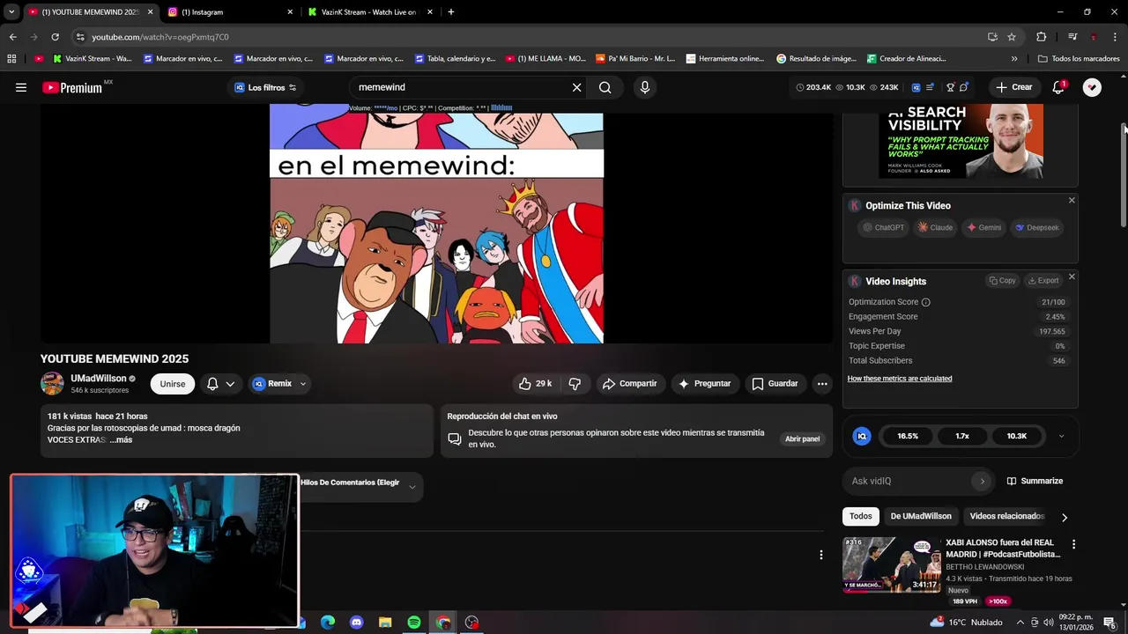Open the live chat with Abrir panel

point(802,439)
